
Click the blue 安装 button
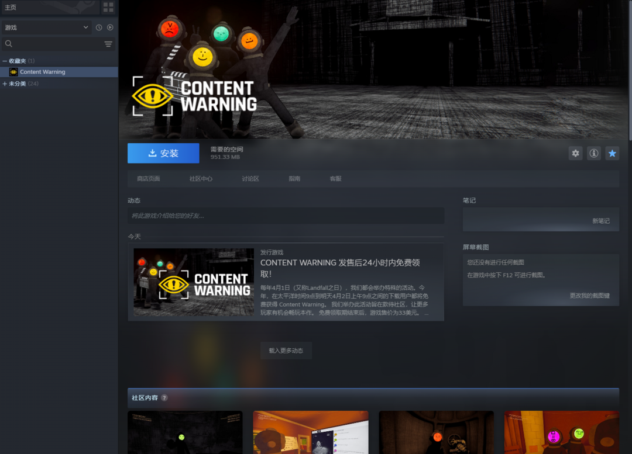(163, 153)
